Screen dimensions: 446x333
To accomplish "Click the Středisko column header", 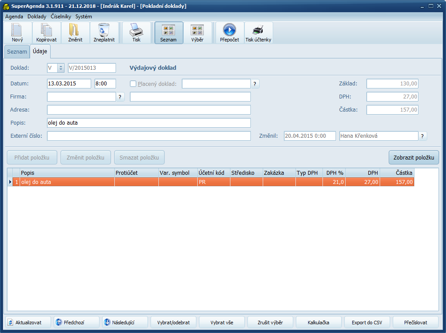I will point(247,173).
